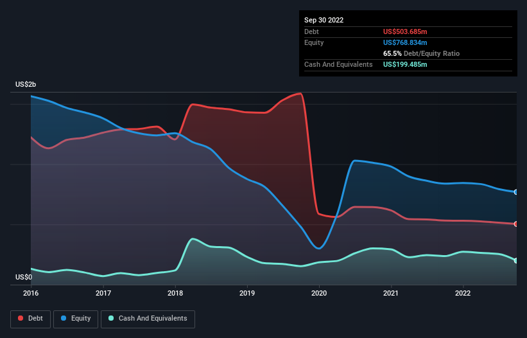Click the Equity row label in tooltip

pos(314,42)
